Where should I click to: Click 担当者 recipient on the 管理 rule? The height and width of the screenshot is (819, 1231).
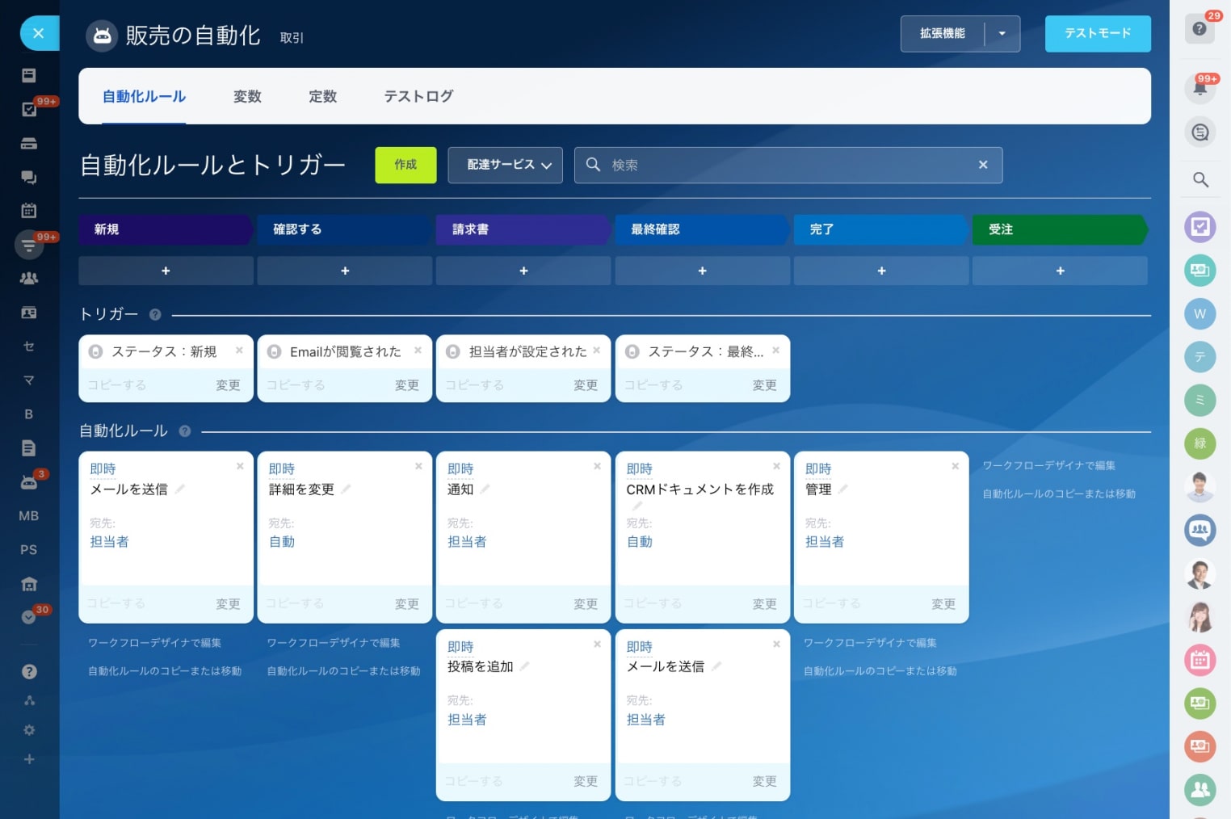click(825, 542)
